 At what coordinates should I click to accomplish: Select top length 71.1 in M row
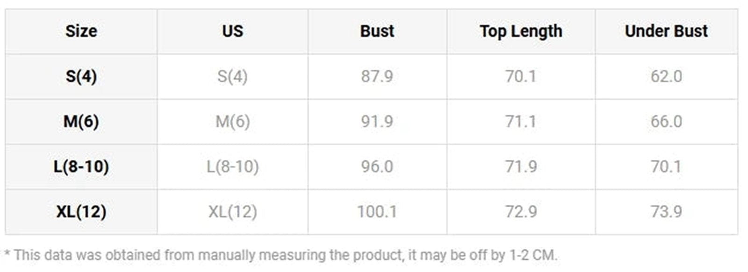521,122
